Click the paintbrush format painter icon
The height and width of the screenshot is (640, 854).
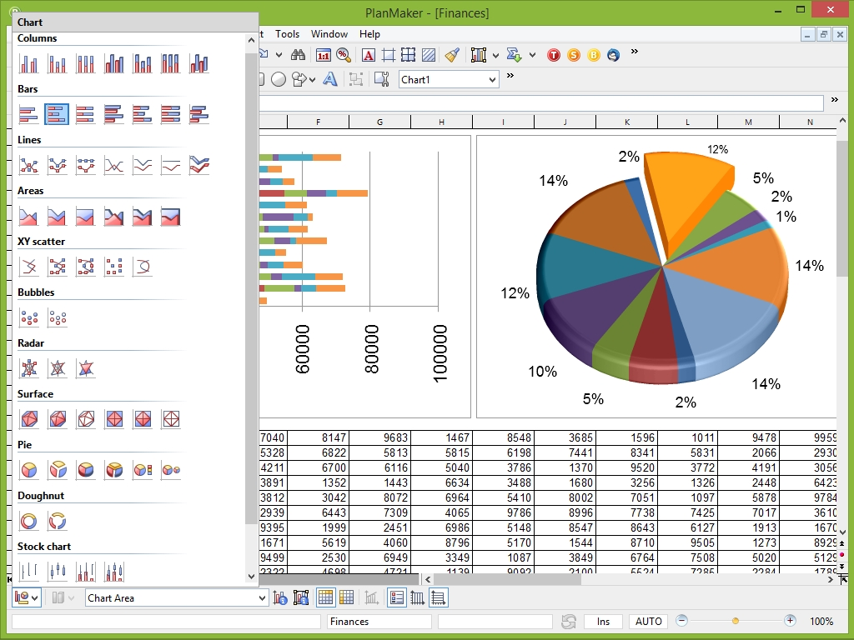pos(452,55)
